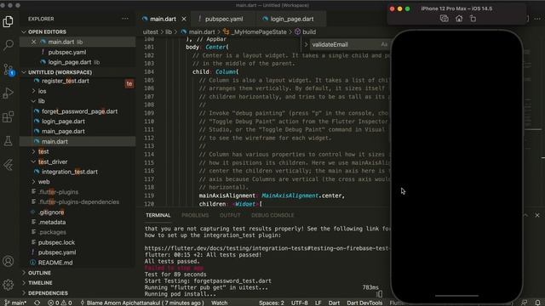Open the Accounts menu in the activity bar
The width and height of the screenshot is (545, 306).
8,261
